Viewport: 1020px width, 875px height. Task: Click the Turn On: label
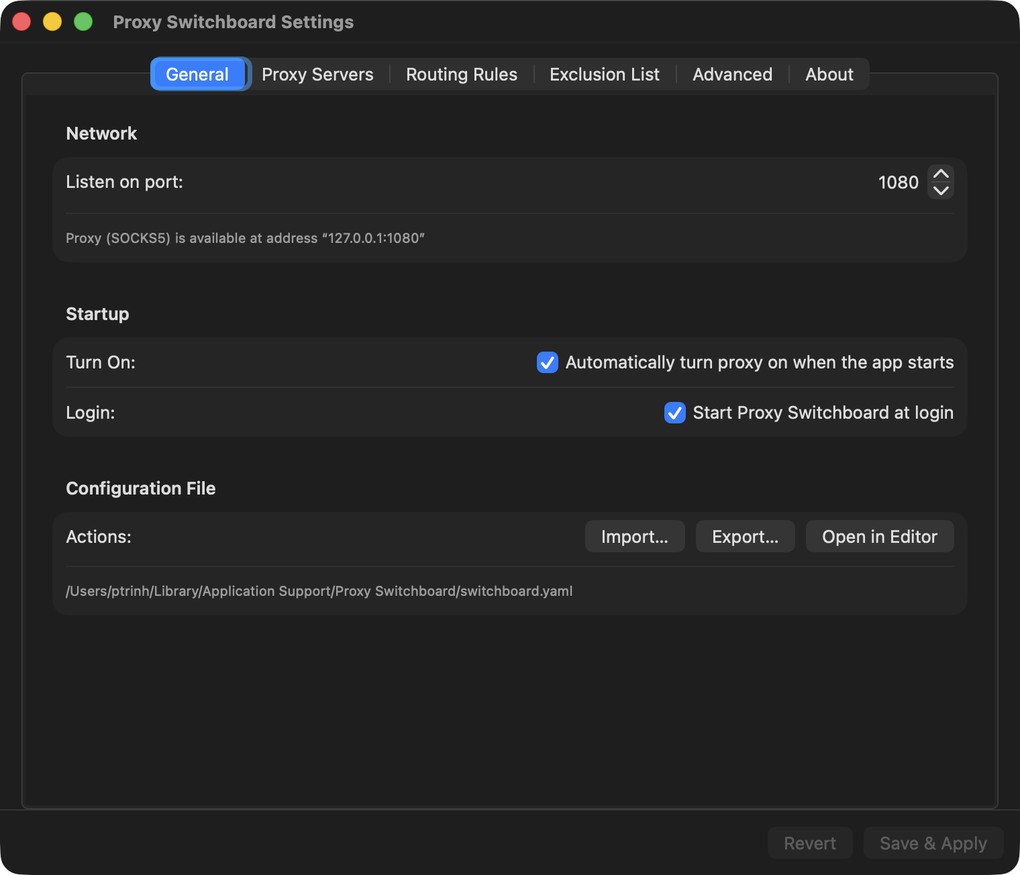click(101, 362)
